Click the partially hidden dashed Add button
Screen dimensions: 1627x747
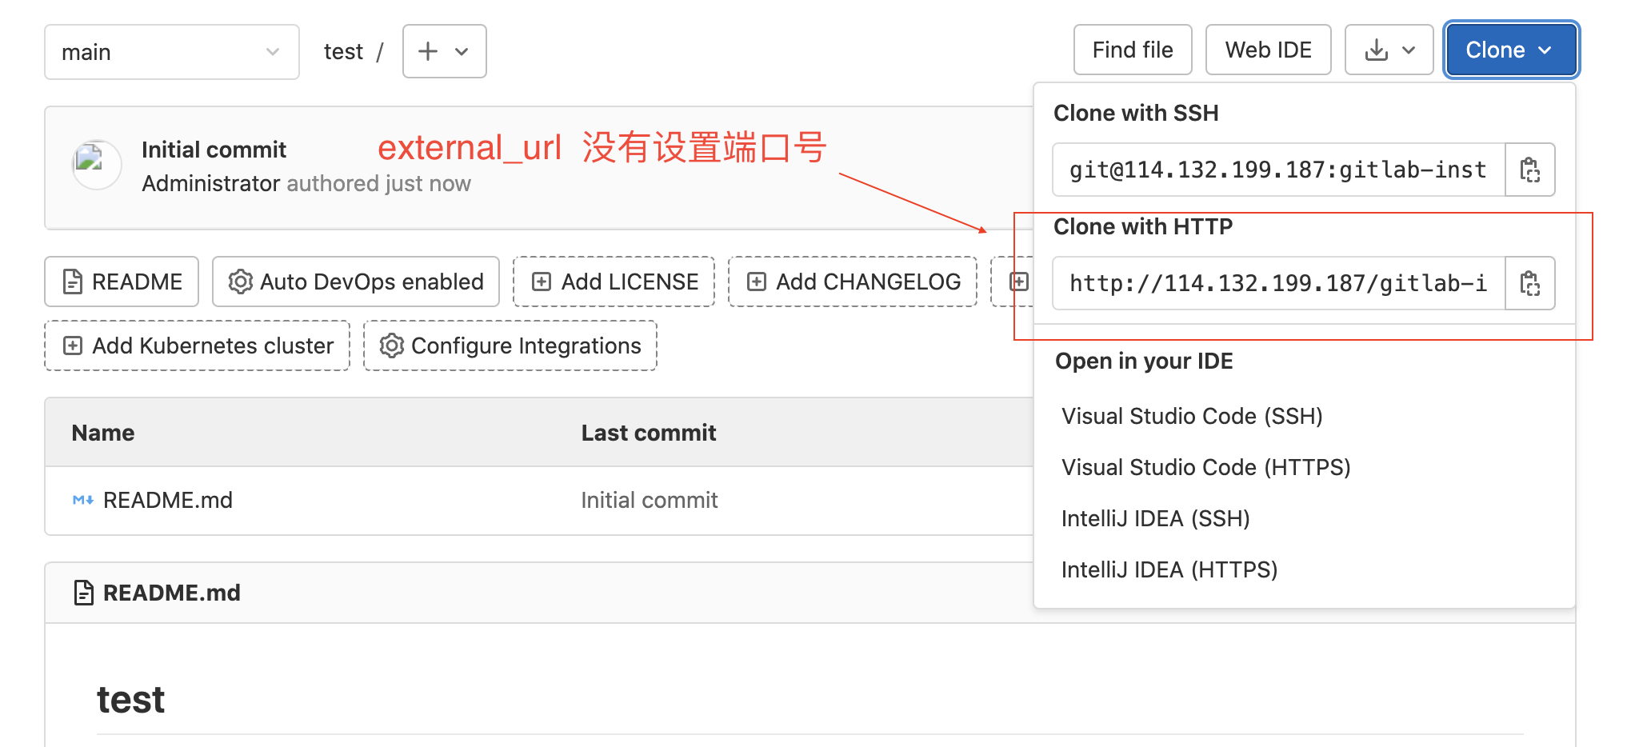(x=1013, y=282)
